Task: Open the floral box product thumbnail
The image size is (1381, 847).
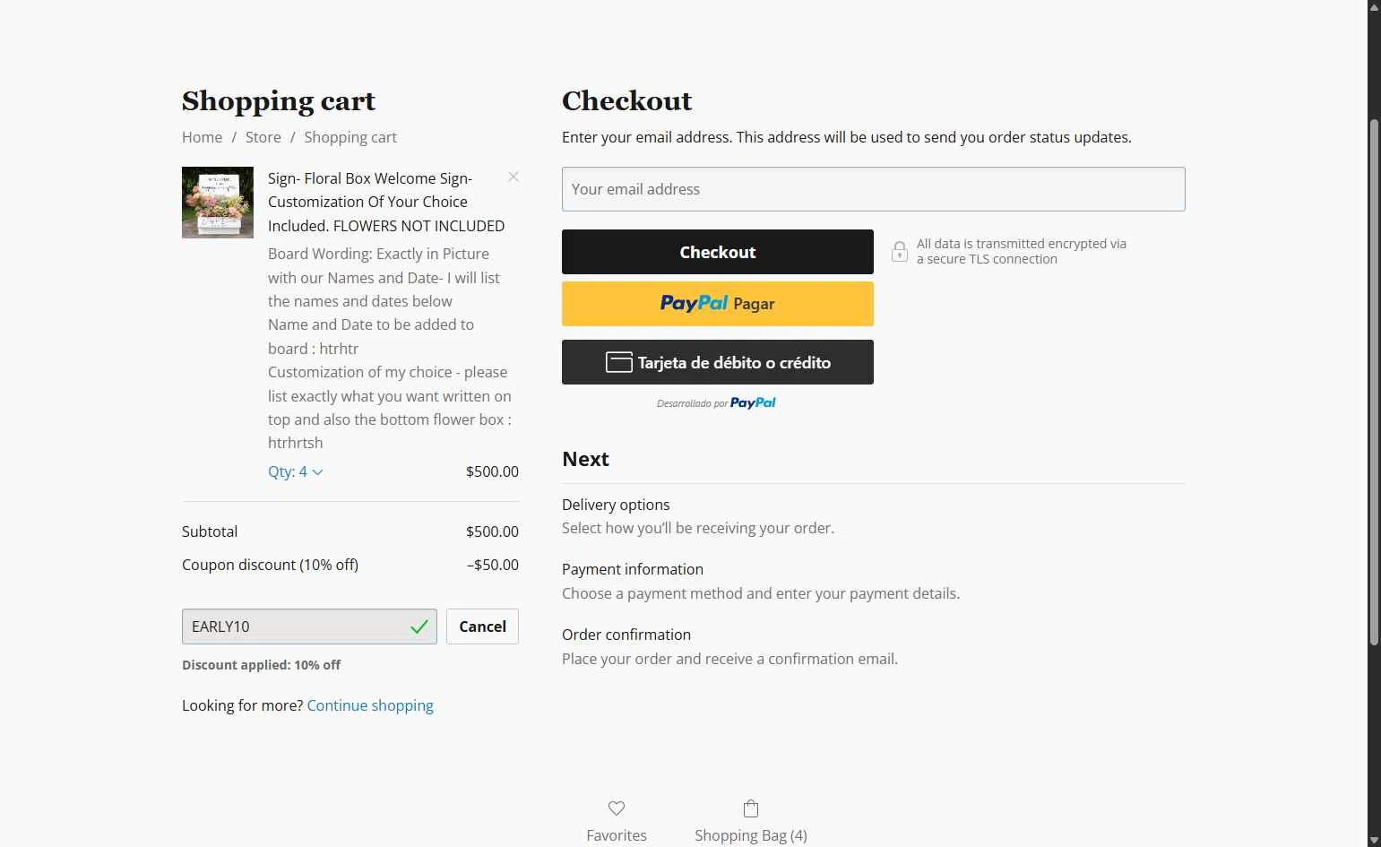Action: [218, 203]
